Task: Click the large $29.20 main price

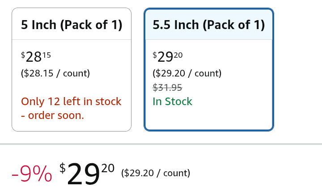Action: point(83,174)
